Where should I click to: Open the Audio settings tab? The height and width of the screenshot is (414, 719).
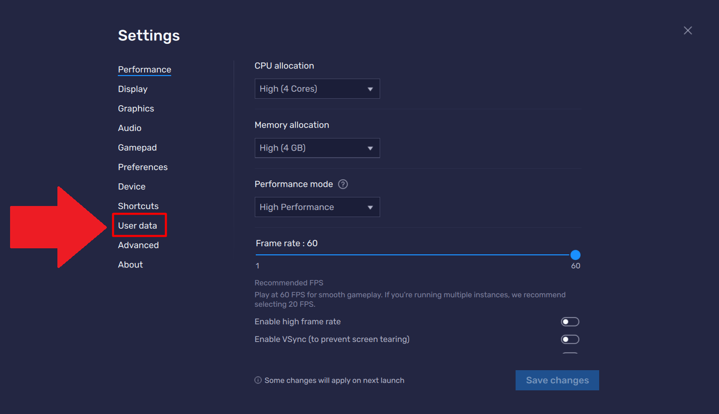coord(129,128)
